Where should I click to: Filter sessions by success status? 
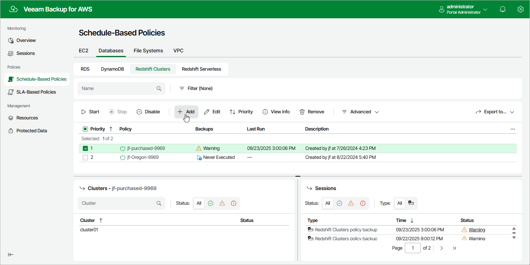[x=339, y=203]
